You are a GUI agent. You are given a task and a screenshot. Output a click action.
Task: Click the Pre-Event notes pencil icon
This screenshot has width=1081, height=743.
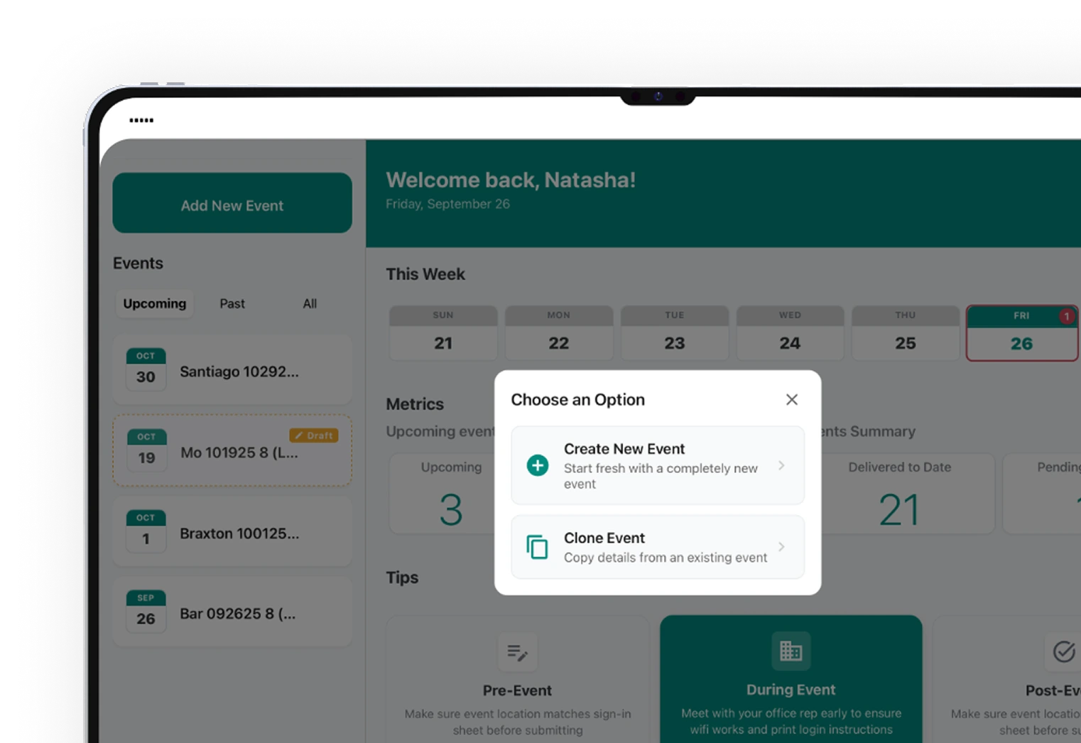coord(517,651)
